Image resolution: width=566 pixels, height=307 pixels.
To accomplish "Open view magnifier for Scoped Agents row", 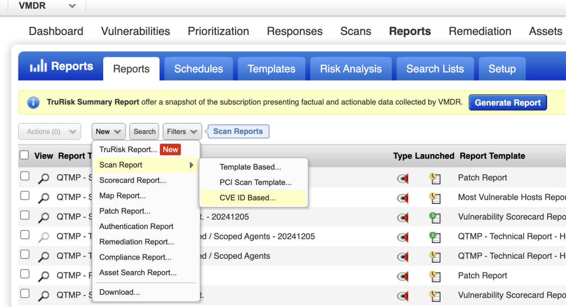I will pos(43,257).
